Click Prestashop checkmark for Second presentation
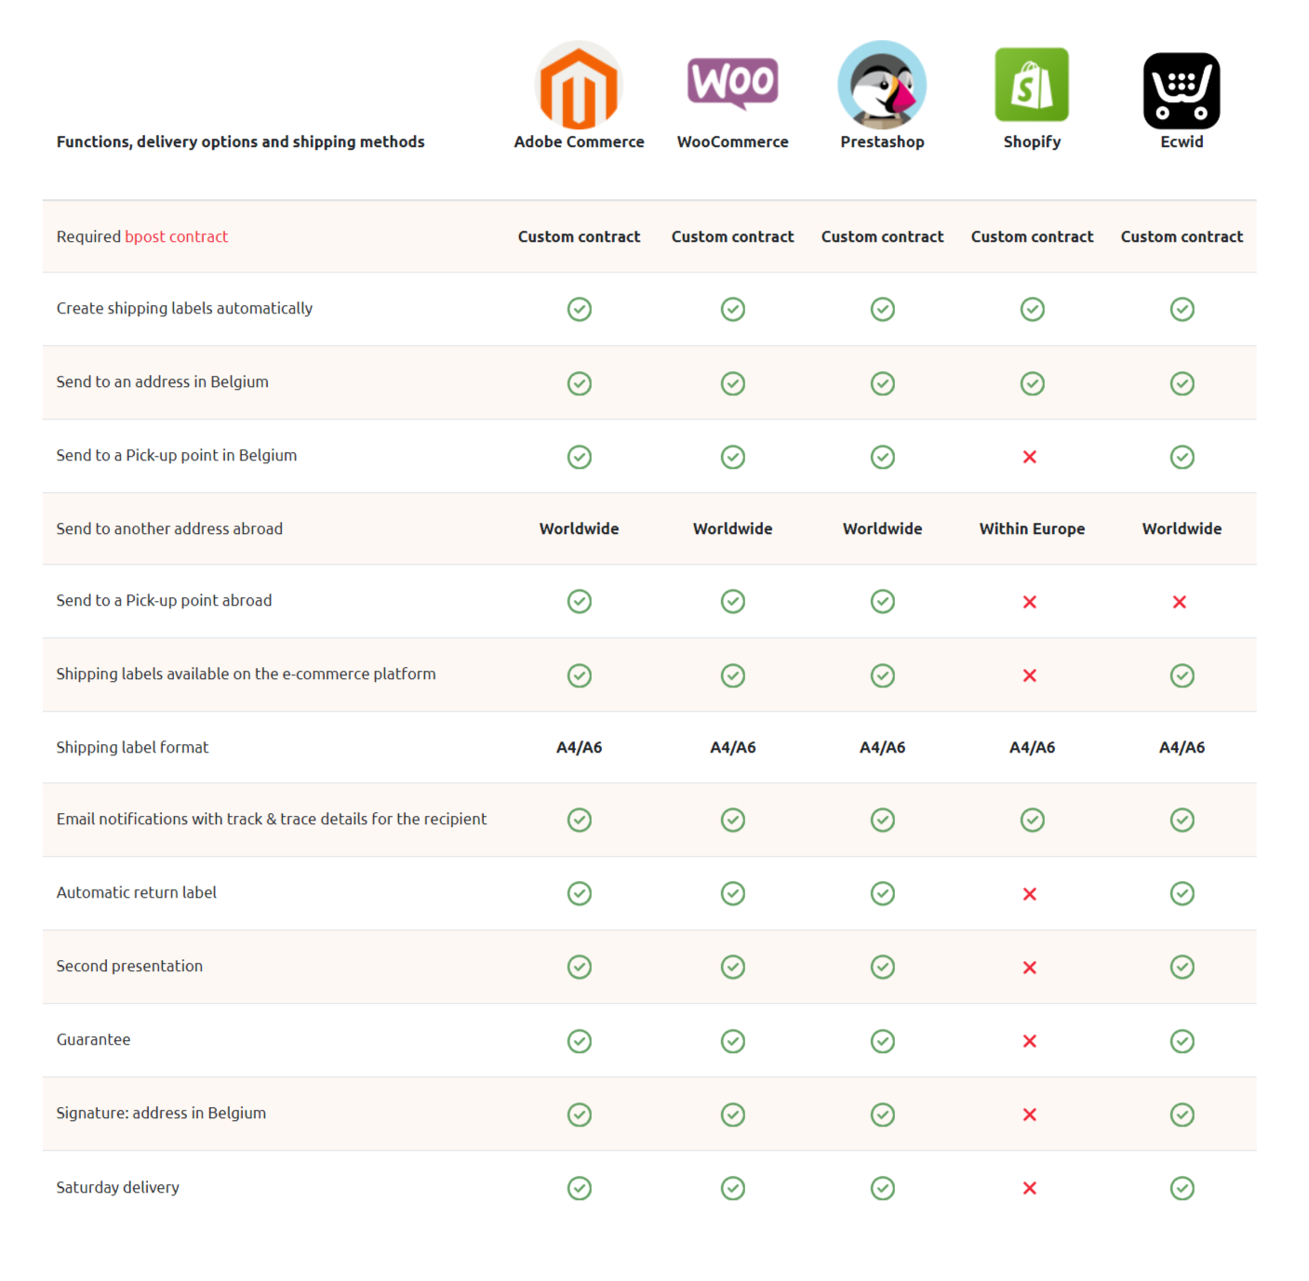 click(x=883, y=967)
